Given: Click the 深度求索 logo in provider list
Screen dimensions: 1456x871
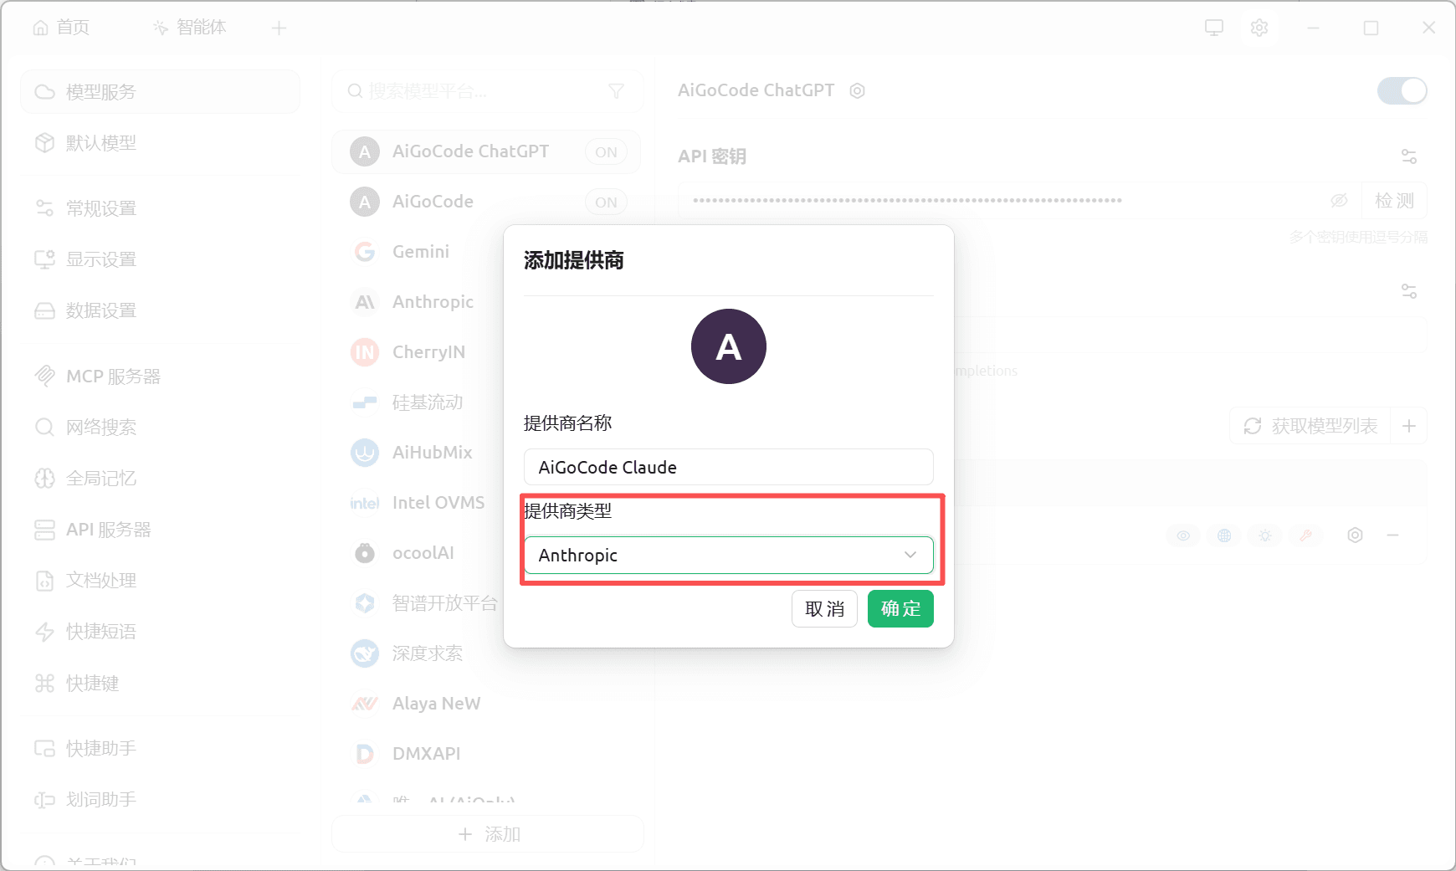Looking at the screenshot, I should coord(365,653).
